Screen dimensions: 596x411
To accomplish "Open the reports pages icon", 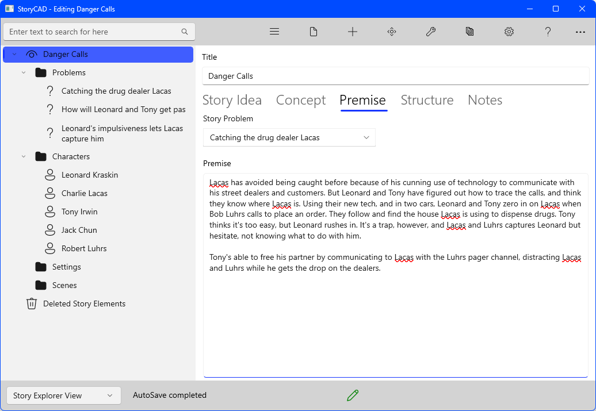I will [x=470, y=32].
